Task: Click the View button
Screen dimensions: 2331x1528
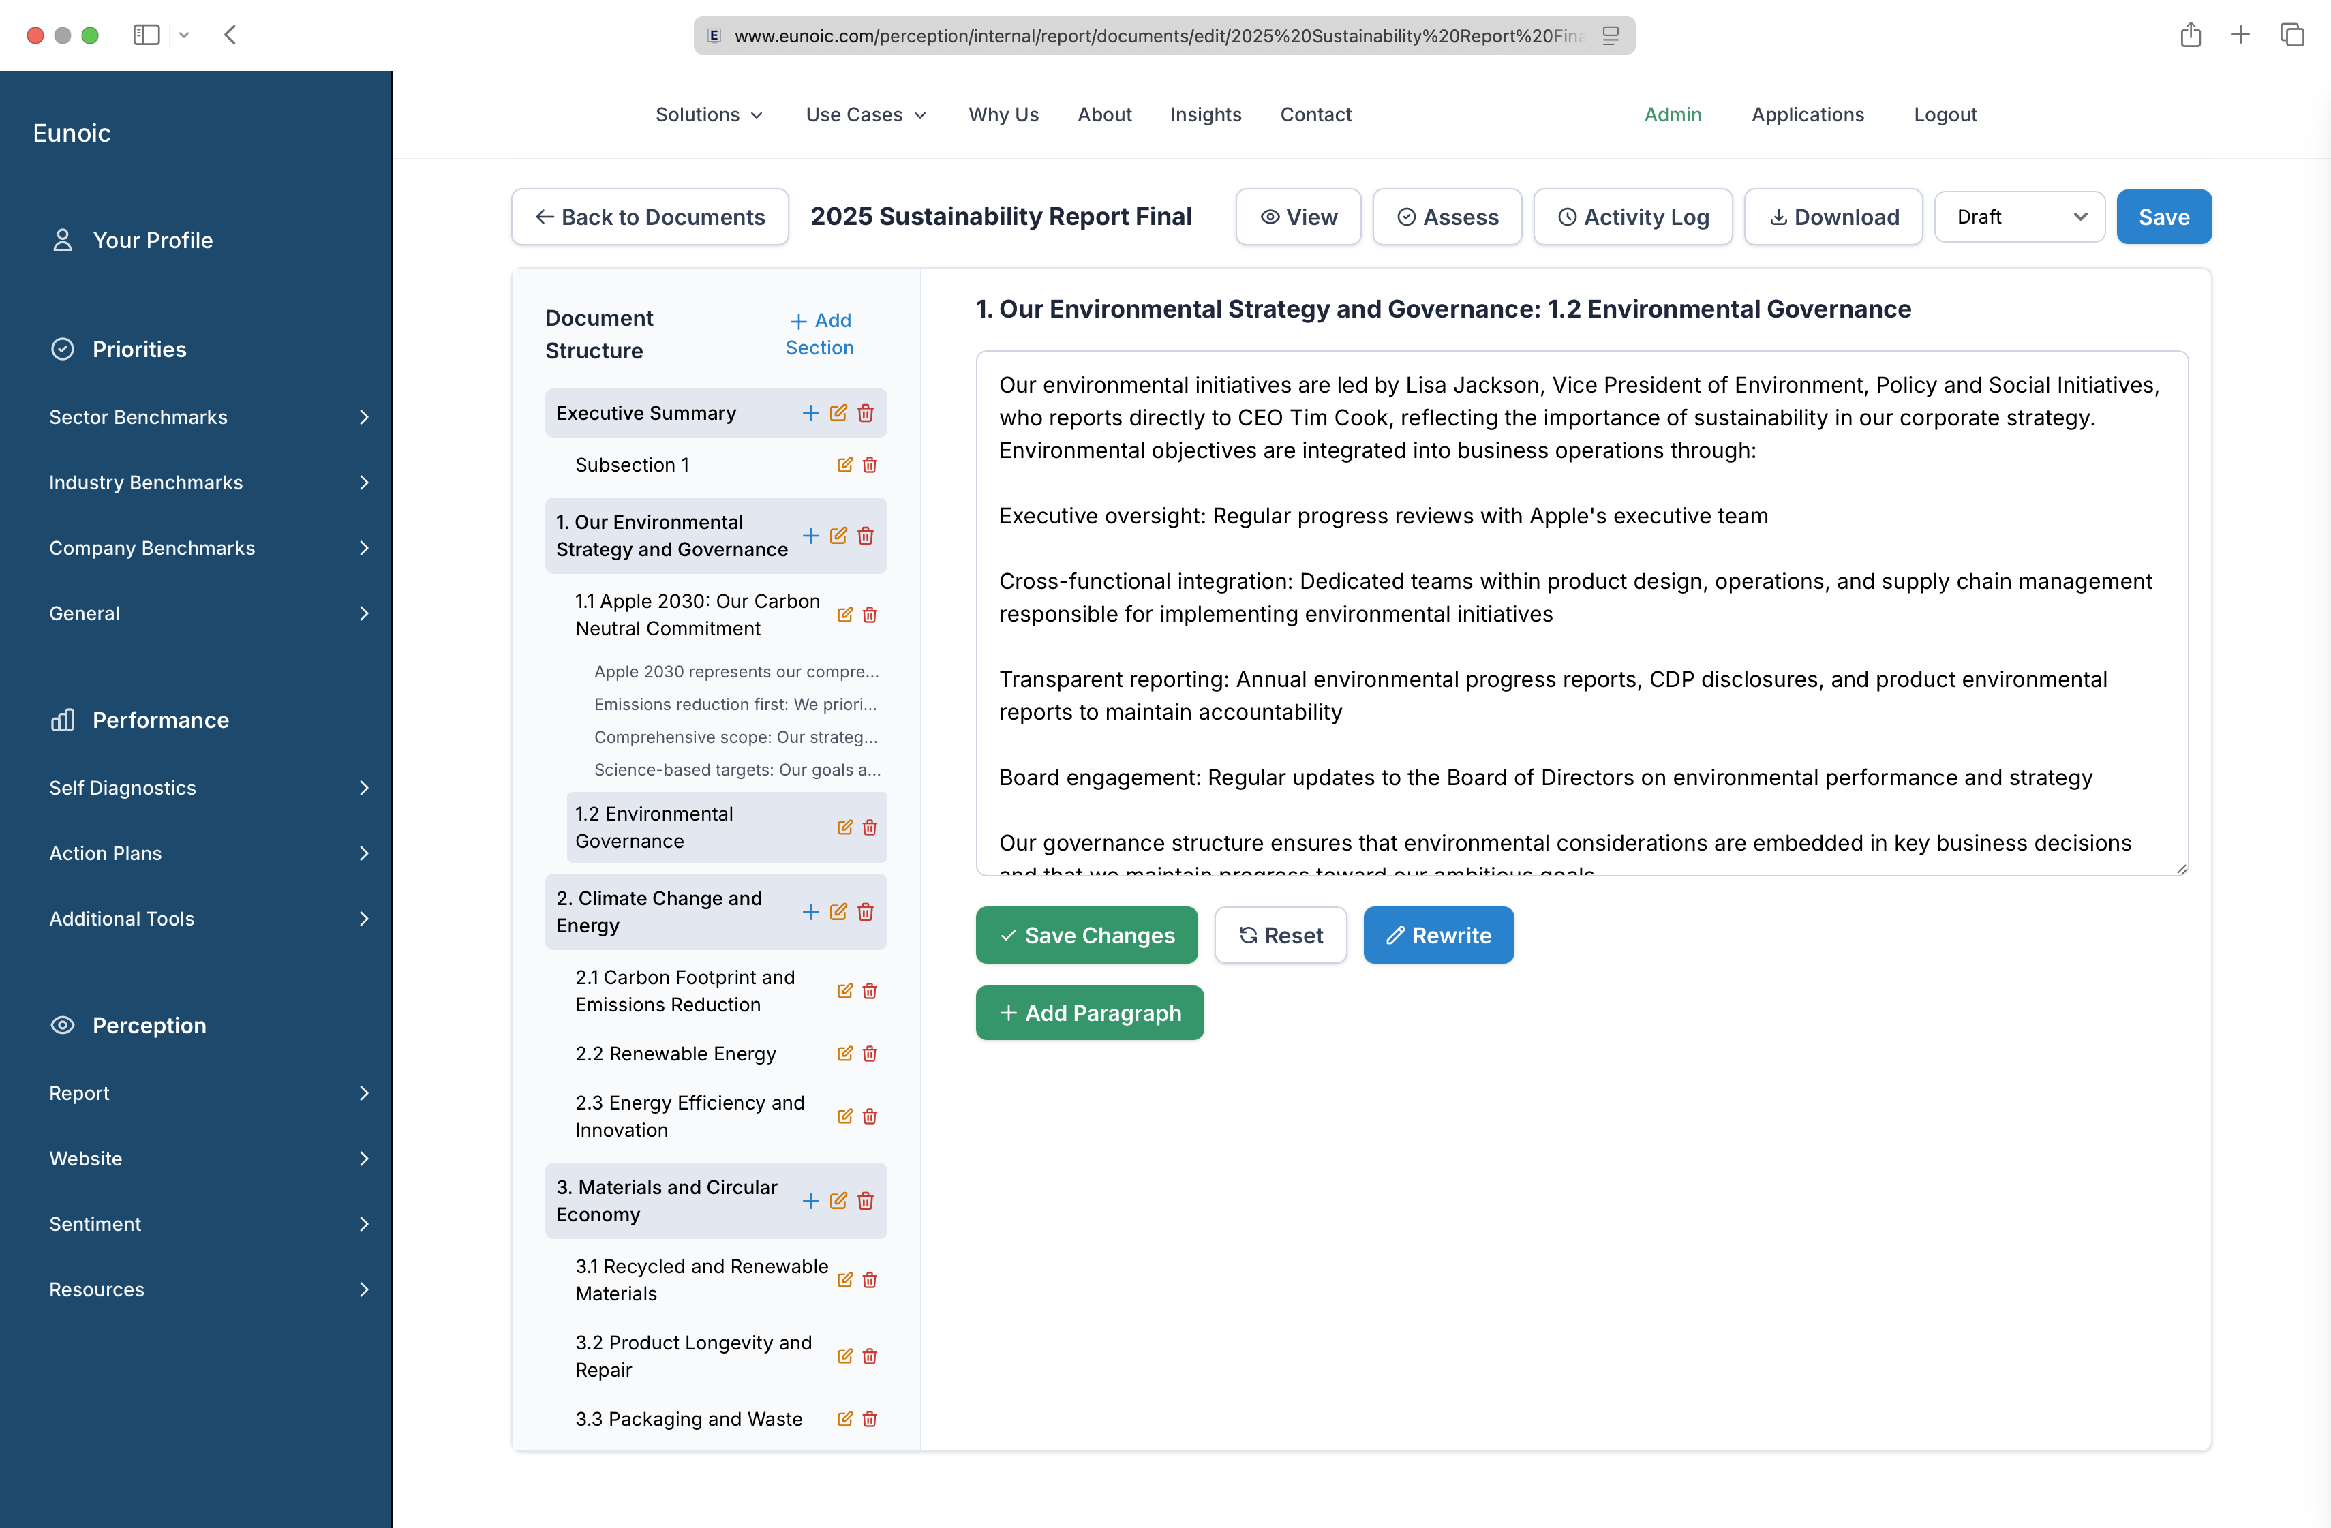Action: [1298, 217]
